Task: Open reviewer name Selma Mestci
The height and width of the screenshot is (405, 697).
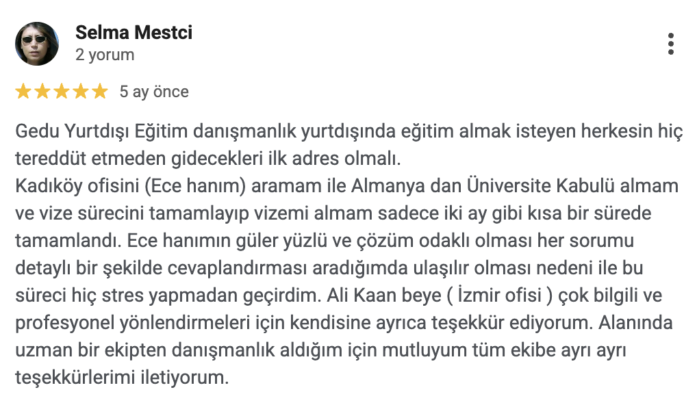Action: tap(134, 32)
